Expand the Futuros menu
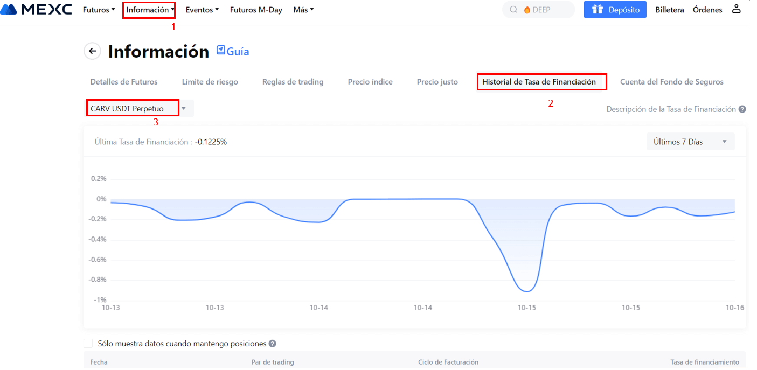Screen dimensions: 757x370 point(99,10)
